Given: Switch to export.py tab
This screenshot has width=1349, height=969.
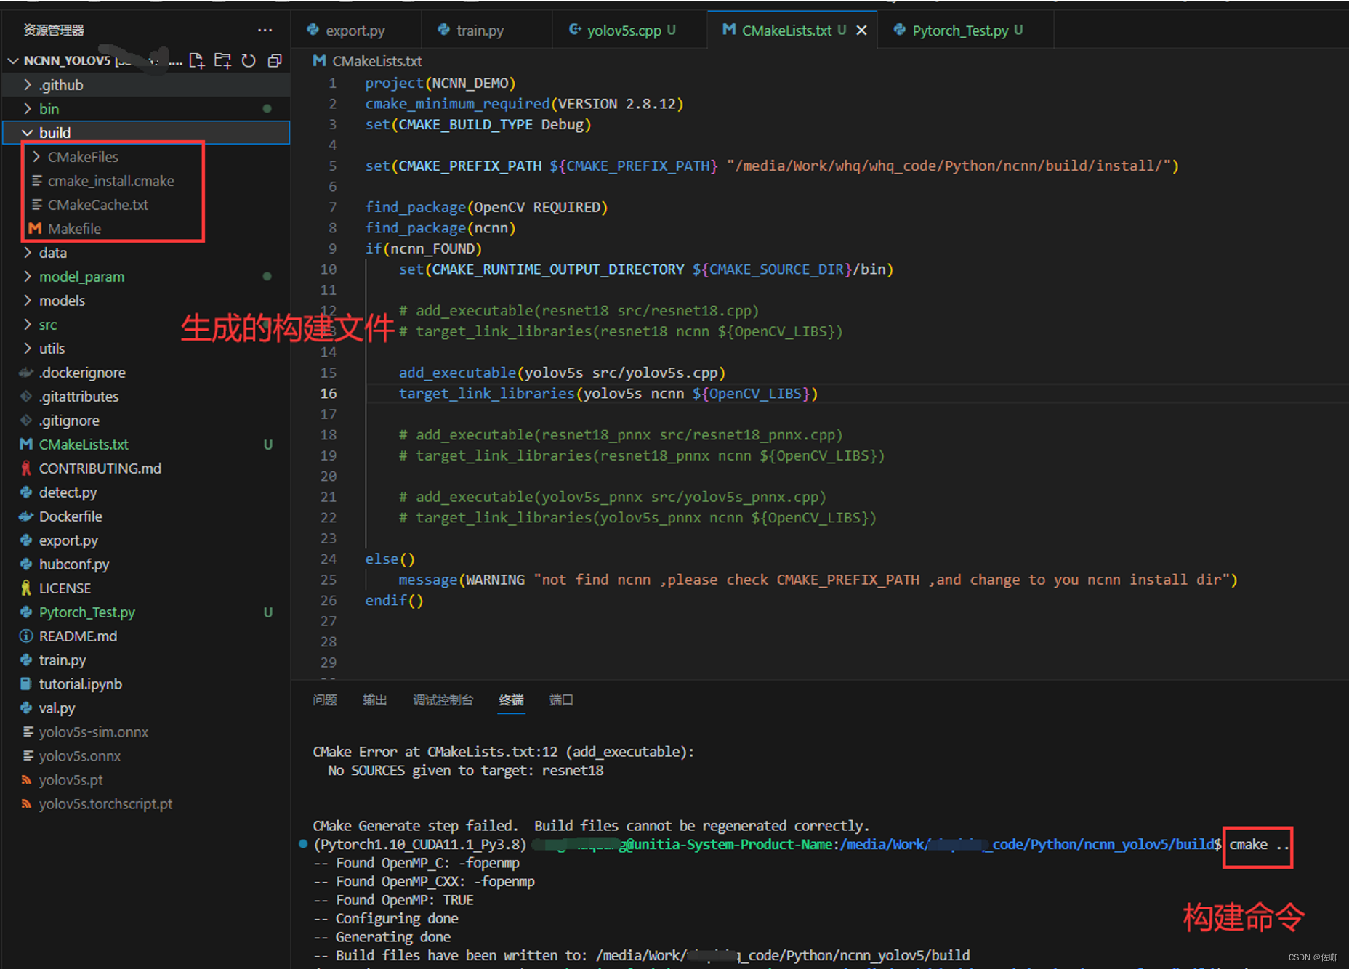Looking at the screenshot, I should tap(356, 30).
